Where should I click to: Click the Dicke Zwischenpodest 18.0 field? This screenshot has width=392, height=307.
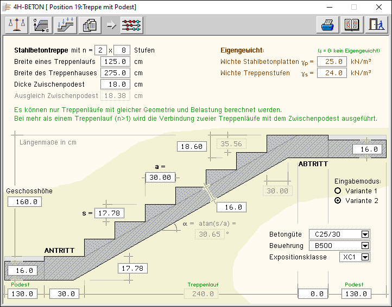point(115,84)
